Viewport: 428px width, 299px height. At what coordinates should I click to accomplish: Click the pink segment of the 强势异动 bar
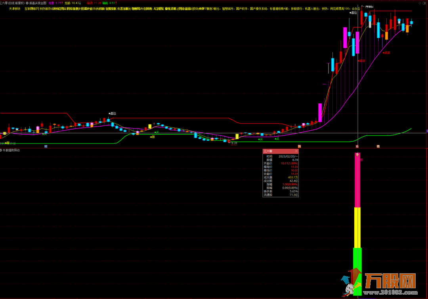point(357,180)
